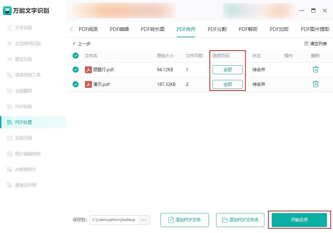Screen dimensions: 333x233
Task: Toggle the select-all checkbox in the header
Action: click(x=76, y=56)
